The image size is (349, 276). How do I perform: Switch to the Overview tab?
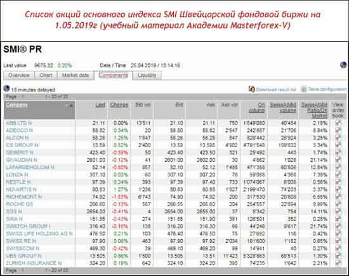(x=19, y=76)
